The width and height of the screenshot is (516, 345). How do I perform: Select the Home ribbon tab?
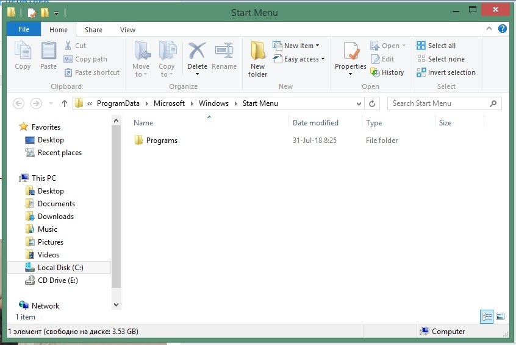pyautogui.click(x=59, y=30)
